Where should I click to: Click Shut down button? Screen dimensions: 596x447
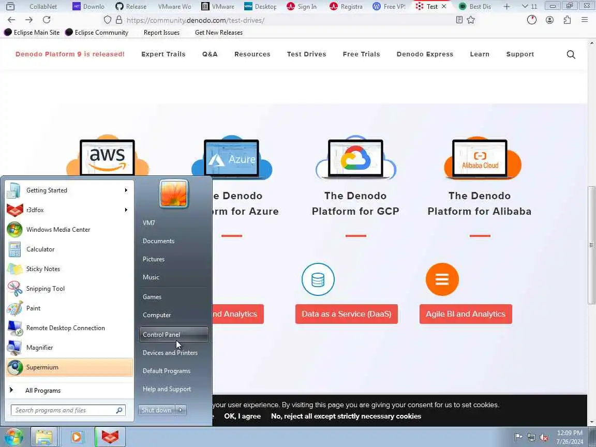(x=157, y=410)
